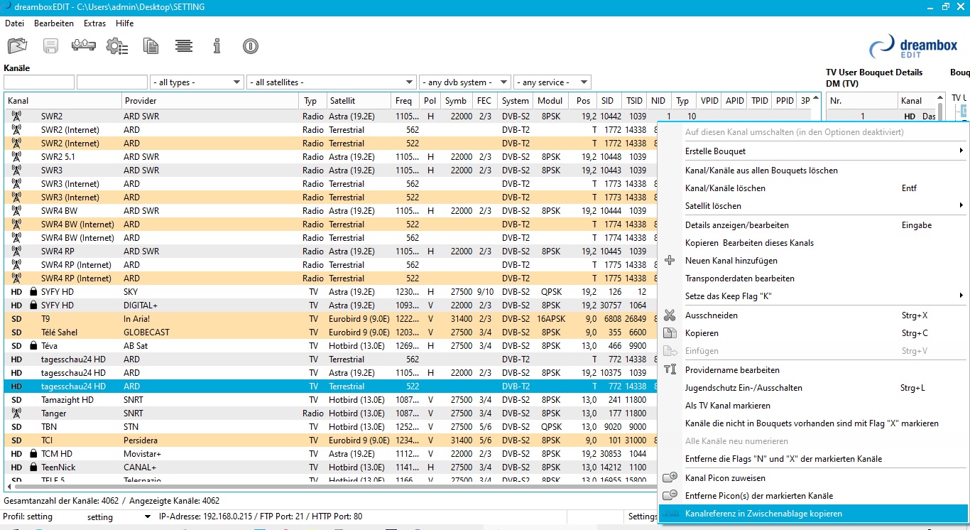Open the "all types" filter dropdown
The width and height of the screenshot is (970, 530).
click(x=197, y=82)
